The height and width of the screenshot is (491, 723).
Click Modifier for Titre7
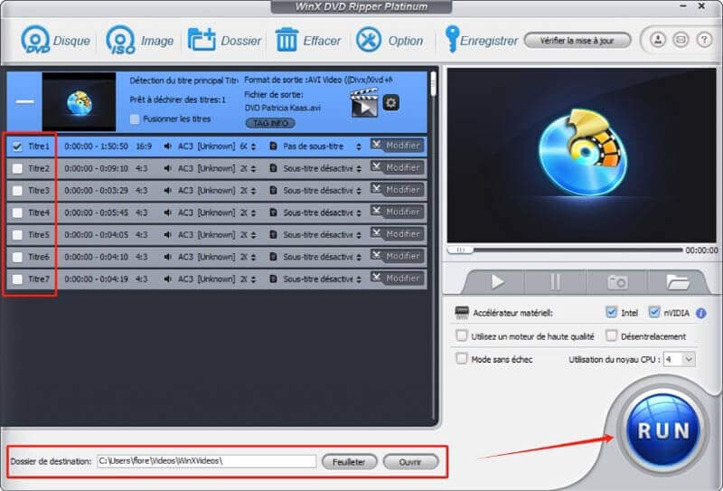click(x=397, y=279)
